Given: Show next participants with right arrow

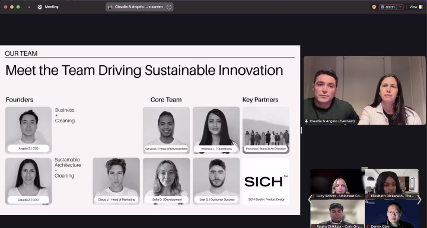Looking at the screenshot, I should coord(420,199).
